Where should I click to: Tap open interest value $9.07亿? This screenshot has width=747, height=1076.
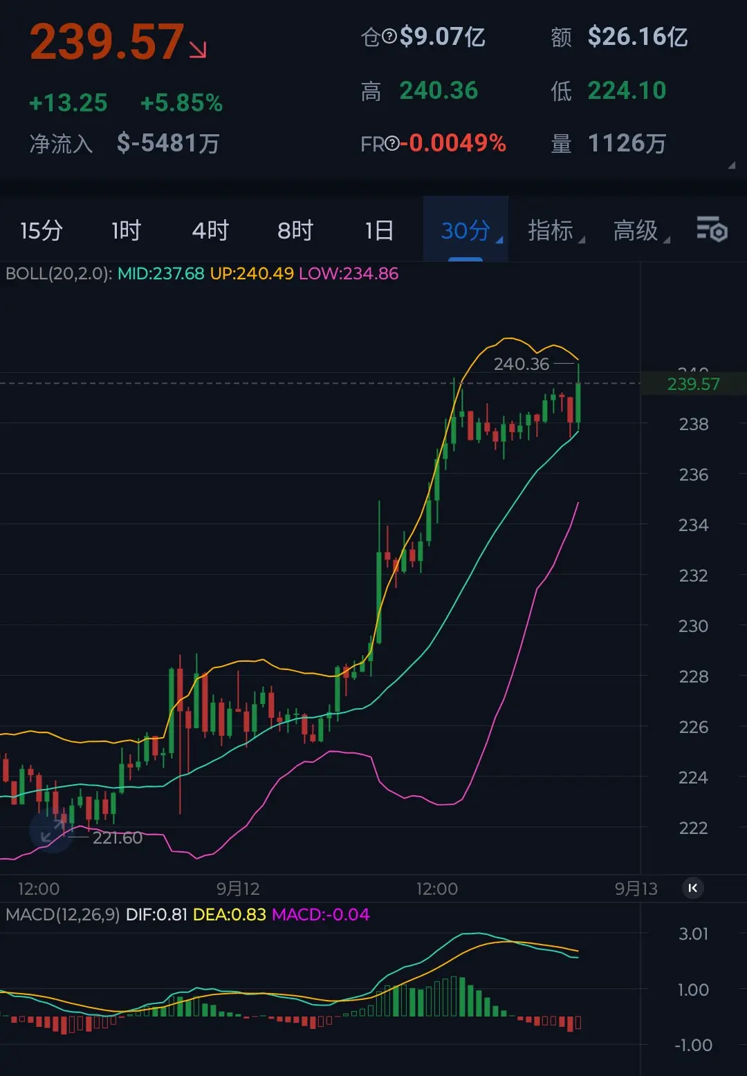click(443, 37)
